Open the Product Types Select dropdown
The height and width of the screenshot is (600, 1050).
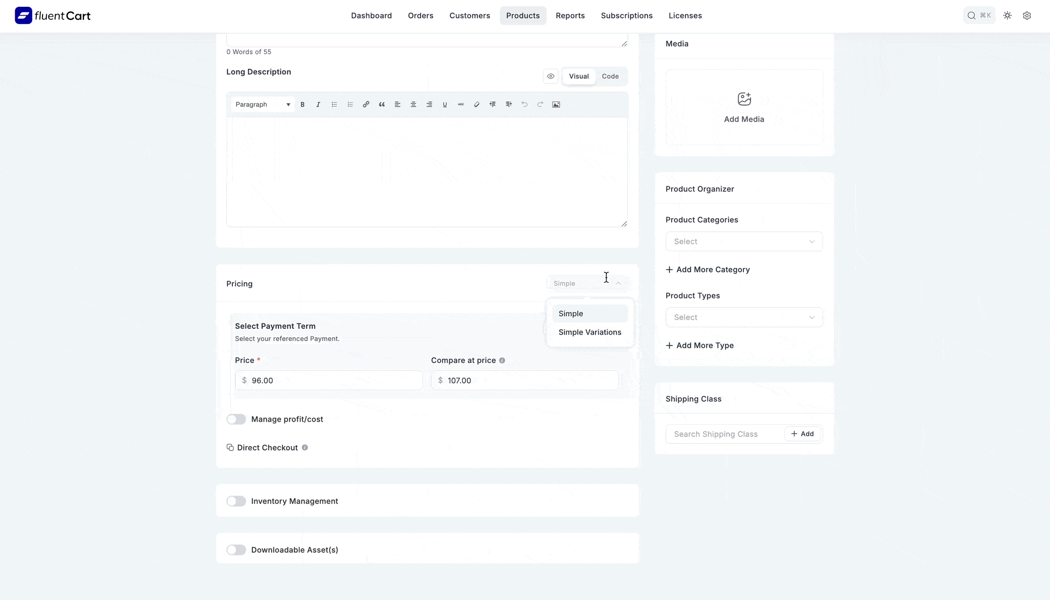click(x=743, y=317)
